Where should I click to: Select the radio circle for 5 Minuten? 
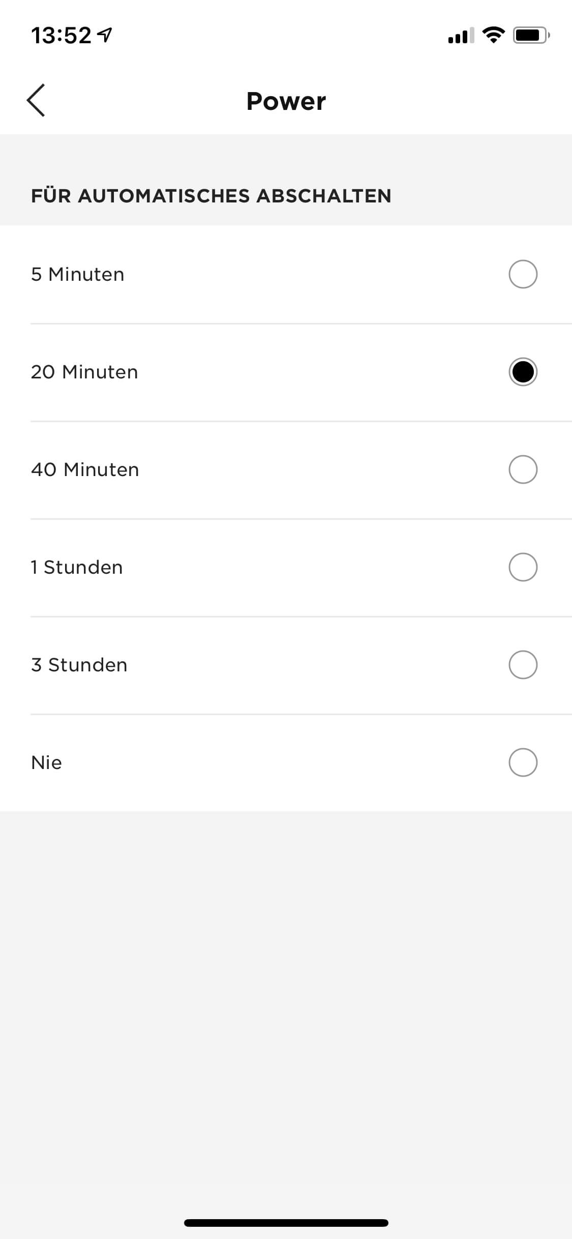click(523, 274)
